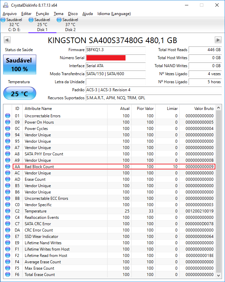Image resolution: width=225 pixels, height=282 pixels.
Task: Click the attribute list vertical scrollbar thumb
Action: 219,191
